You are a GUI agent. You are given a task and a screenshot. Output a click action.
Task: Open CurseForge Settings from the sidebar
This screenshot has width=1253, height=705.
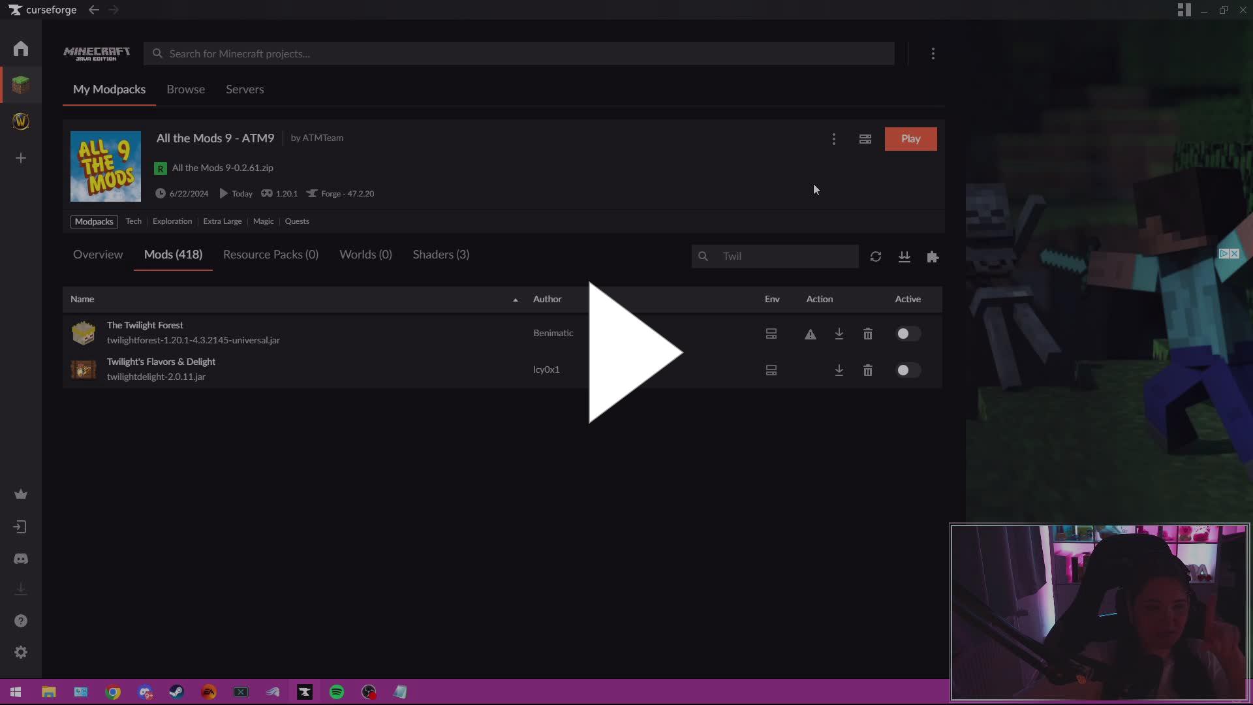(x=20, y=652)
